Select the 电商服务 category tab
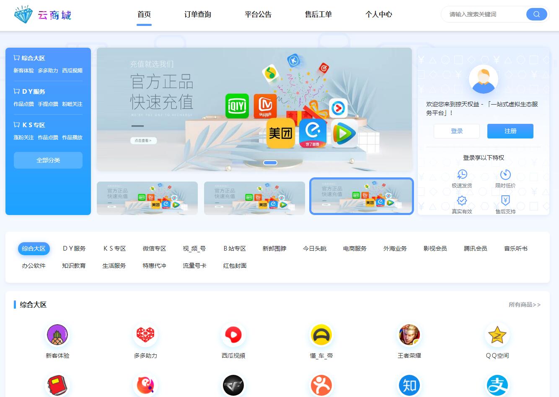This screenshot has height=397, width=559. (355, 248)
